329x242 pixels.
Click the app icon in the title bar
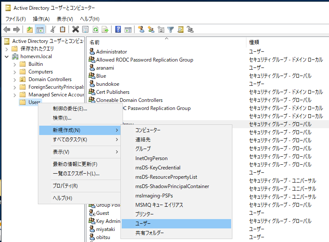tap(8, 8)
